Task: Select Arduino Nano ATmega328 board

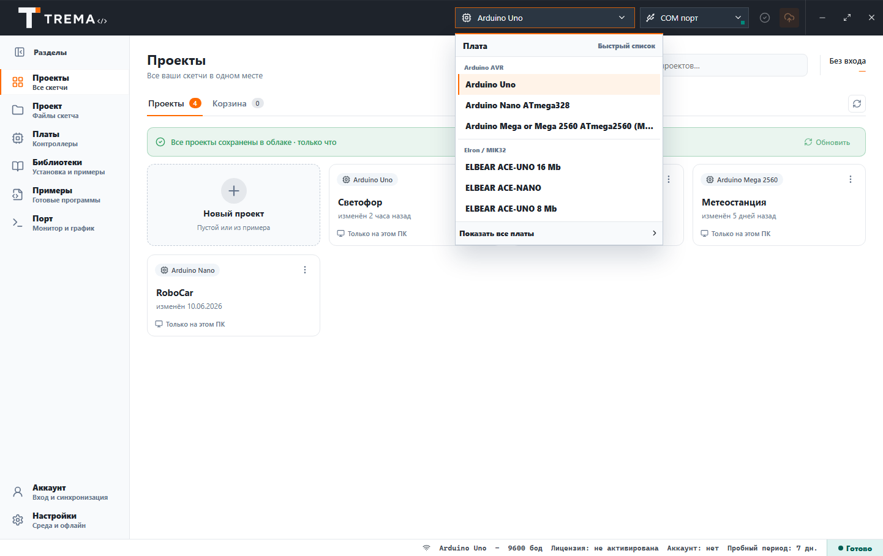Action: point(559,105)
